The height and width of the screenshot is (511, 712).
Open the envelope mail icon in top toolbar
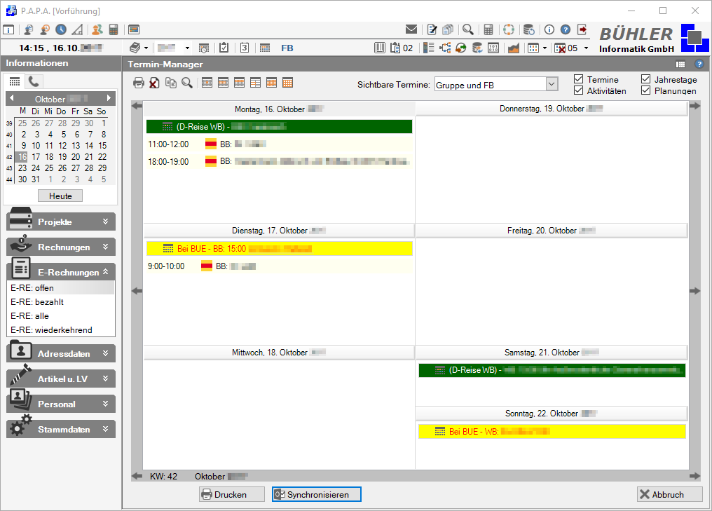[411, 29]
